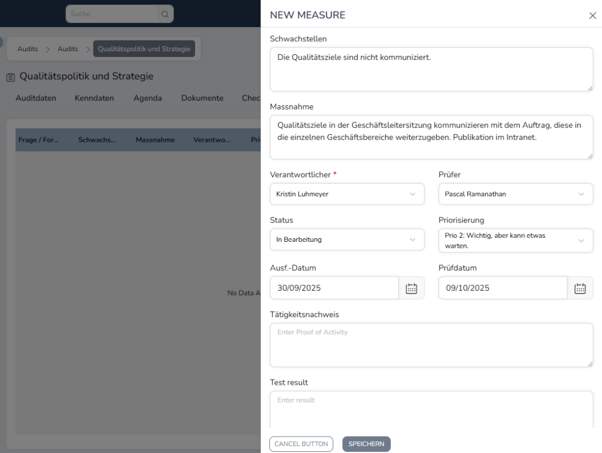Screen dimensions: 602x453
Task: Click the Massnahme text area
Action: coord(431,137)
